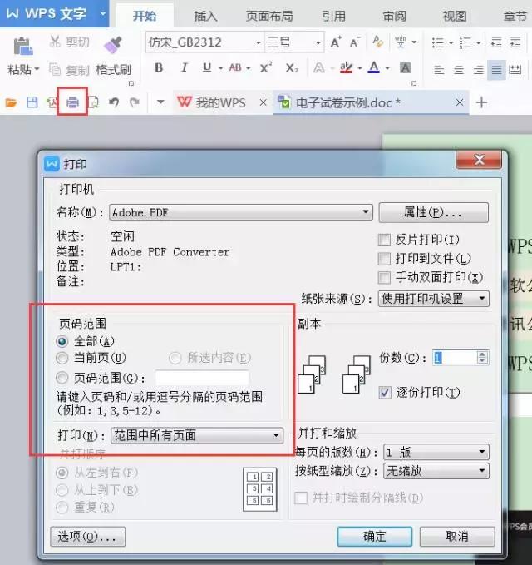Click the 属性(P)... button
Screen dimensions: 532x565
433,212
